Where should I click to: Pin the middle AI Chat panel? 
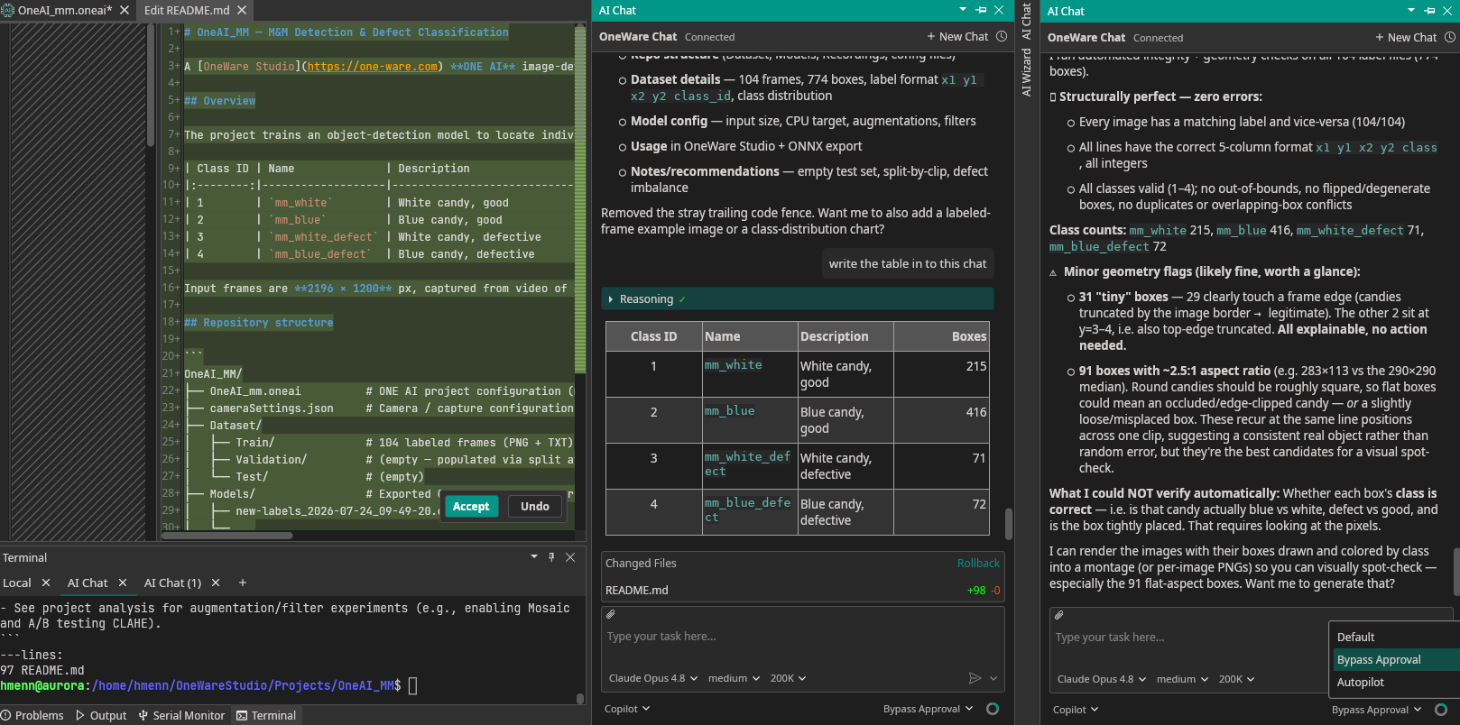pos(981,10)
